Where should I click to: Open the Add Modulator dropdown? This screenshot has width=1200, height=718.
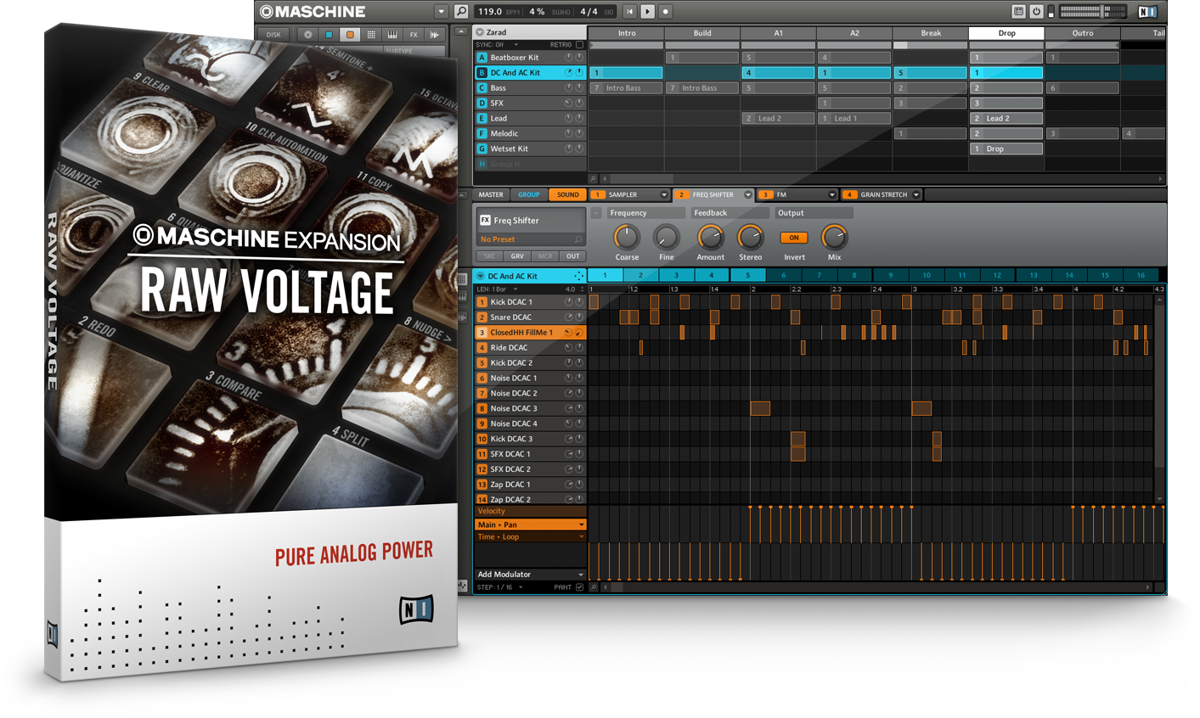(x=528, y=574)
